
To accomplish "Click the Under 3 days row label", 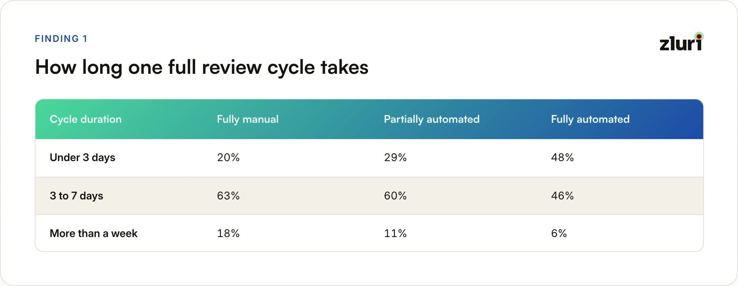I will pos(82,158).
